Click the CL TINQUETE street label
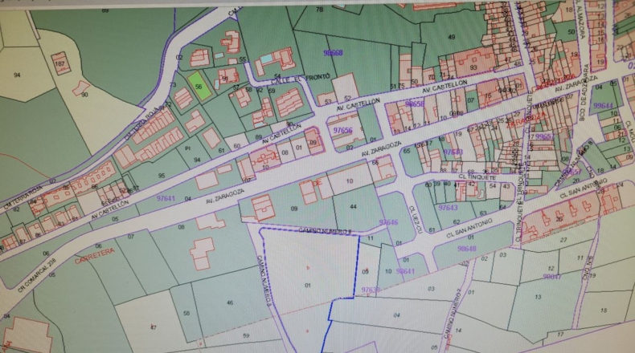 (x=477, y=177)
